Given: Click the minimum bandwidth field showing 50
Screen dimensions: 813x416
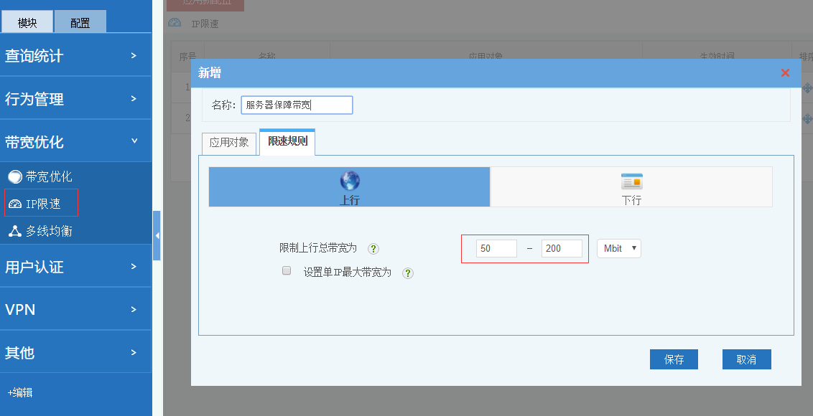Looking at the screenshot, I should click(x=496, y=248).
